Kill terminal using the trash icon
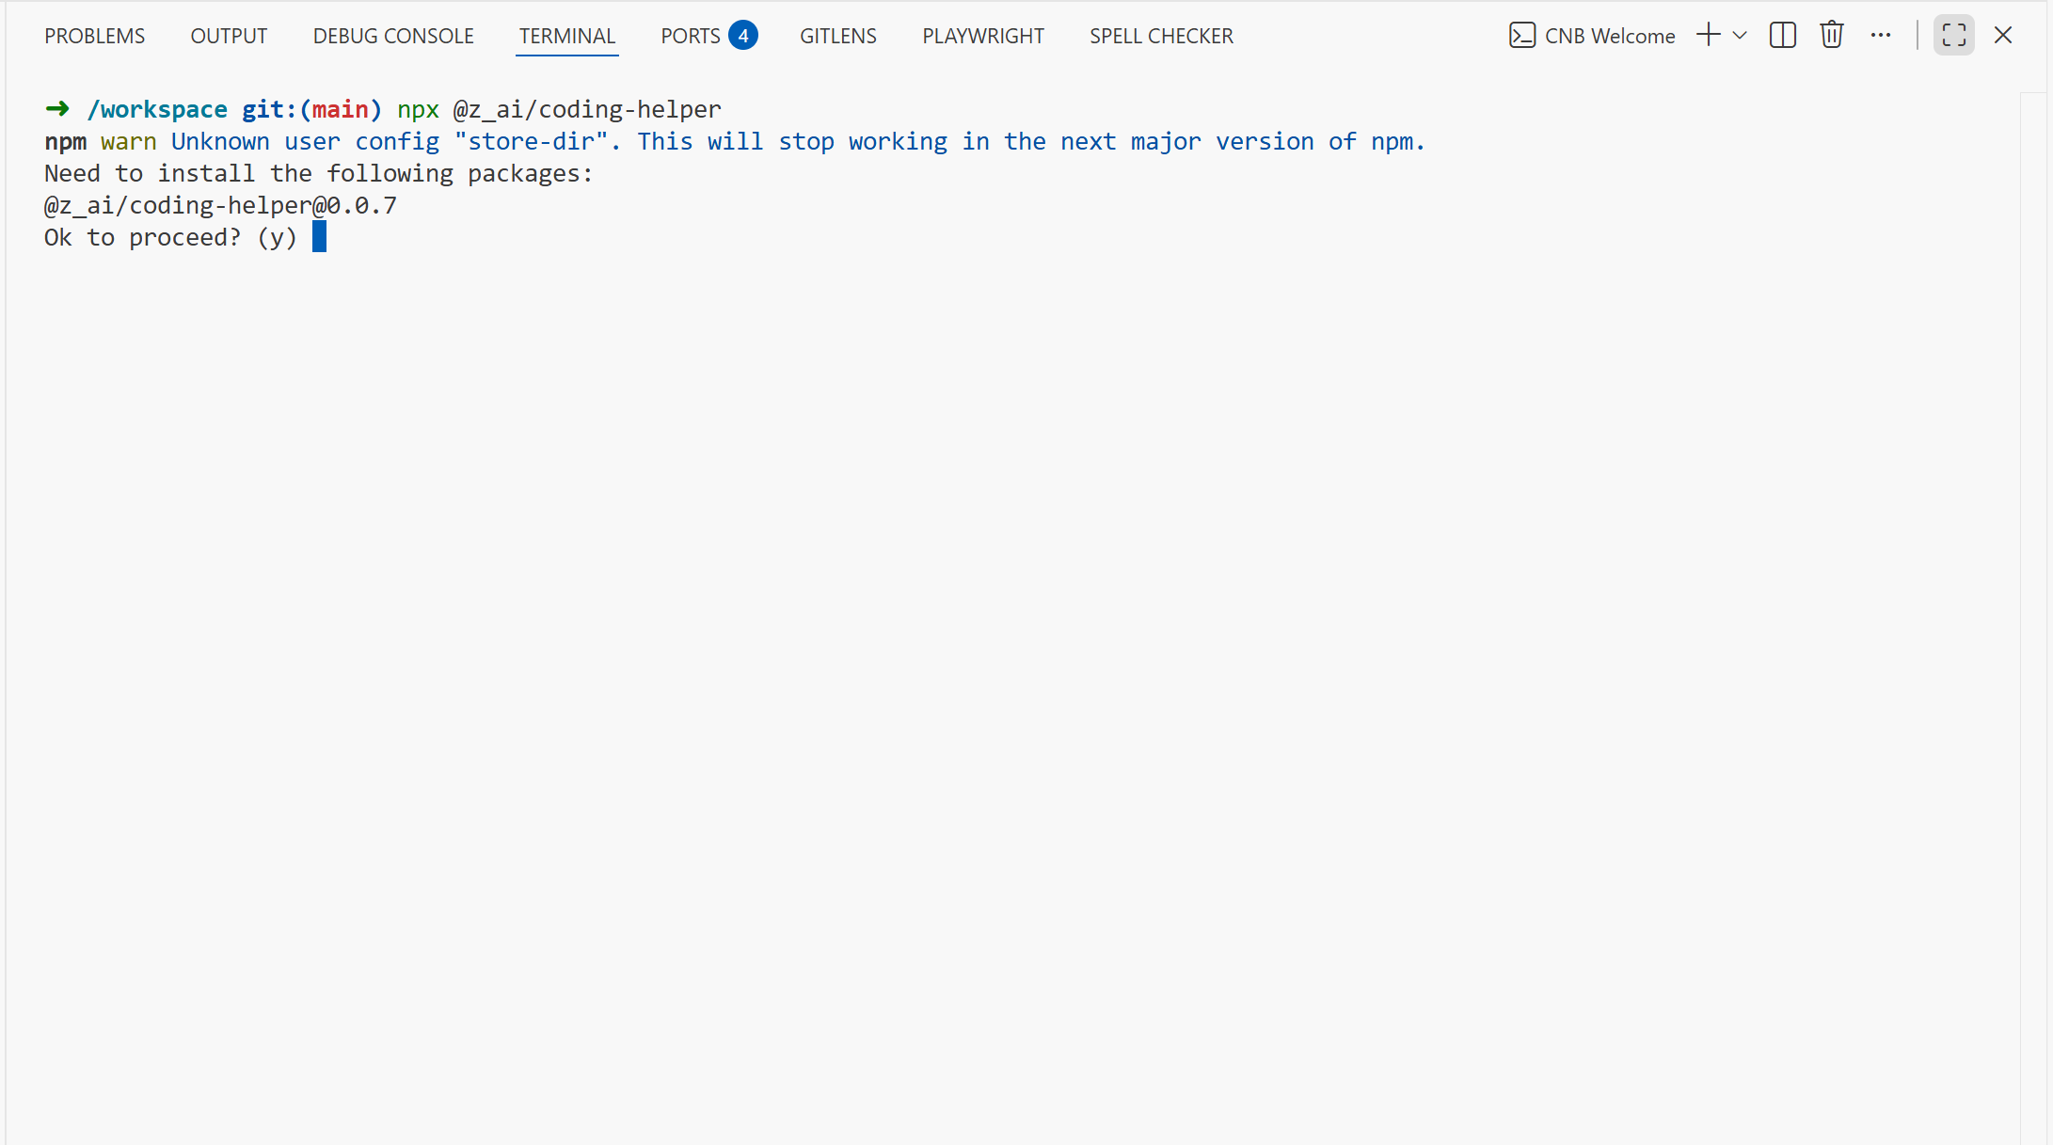 coord(1831,35)
